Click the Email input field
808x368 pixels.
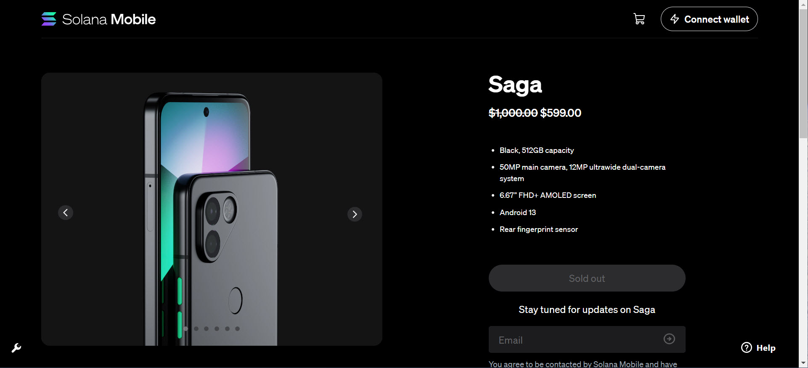coord(568,339)
